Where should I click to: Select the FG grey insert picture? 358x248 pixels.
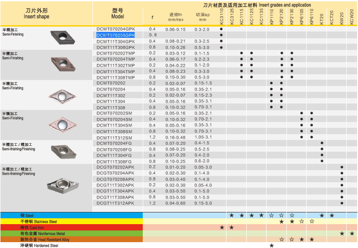pos(63,152)
